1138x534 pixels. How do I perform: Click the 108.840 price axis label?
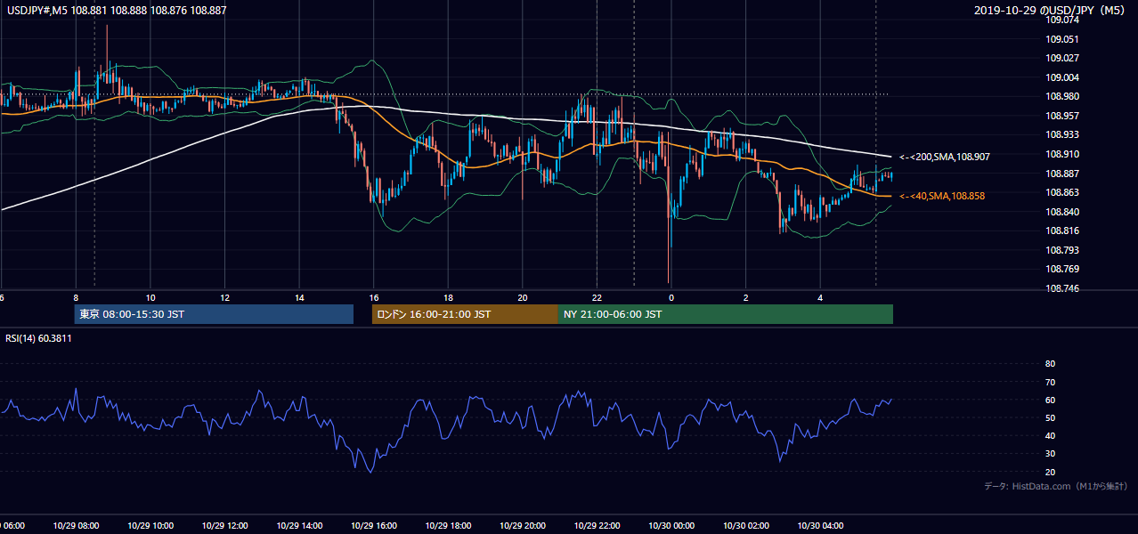coord(1061,212)
